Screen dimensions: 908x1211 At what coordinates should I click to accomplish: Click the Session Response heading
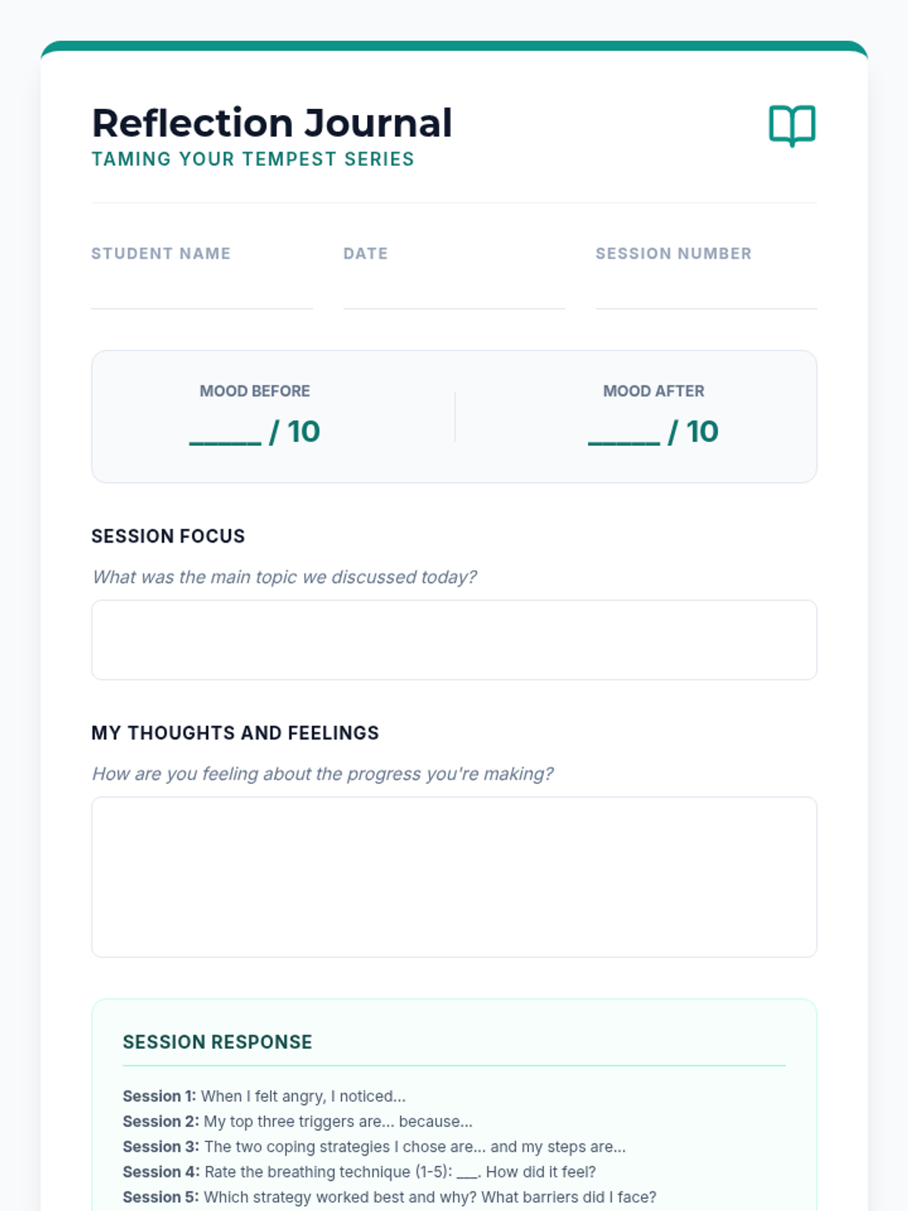tap(217, 1042)
